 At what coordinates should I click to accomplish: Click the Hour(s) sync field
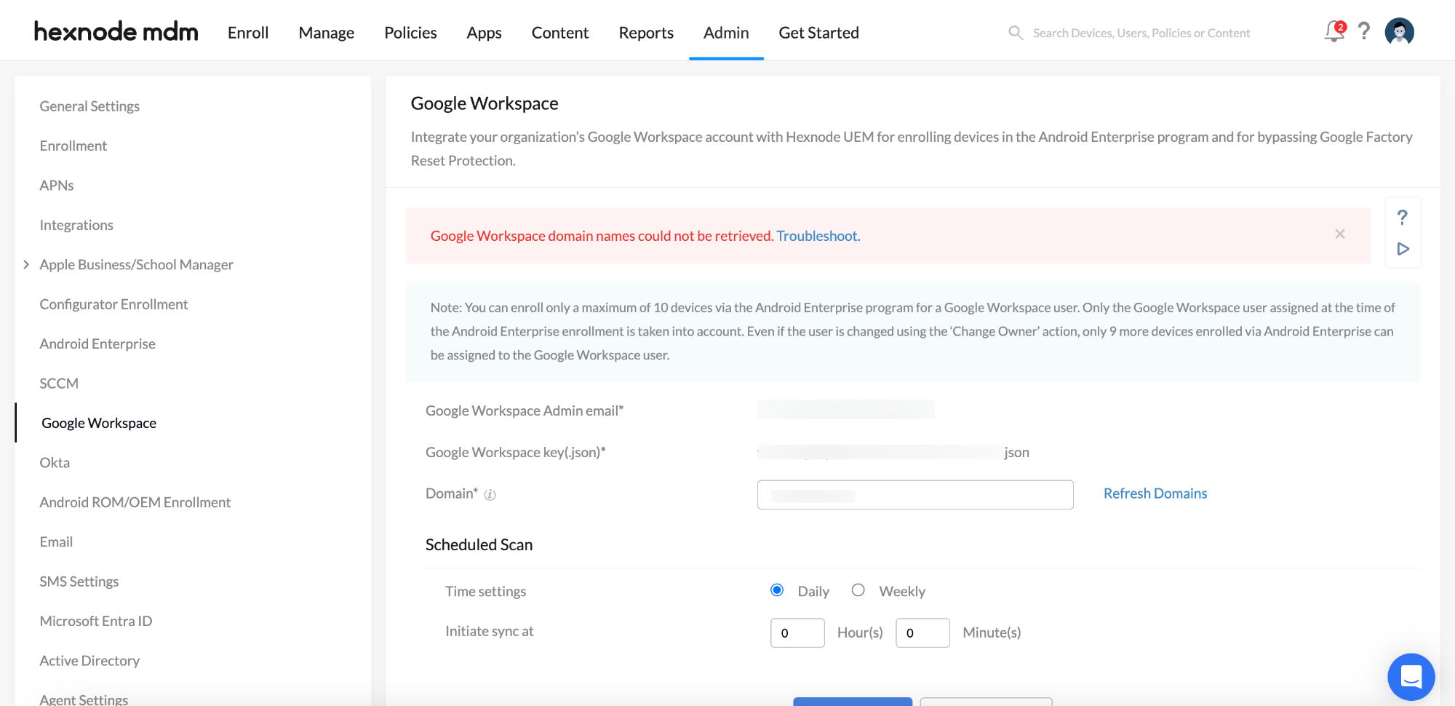tap(797, 632)
